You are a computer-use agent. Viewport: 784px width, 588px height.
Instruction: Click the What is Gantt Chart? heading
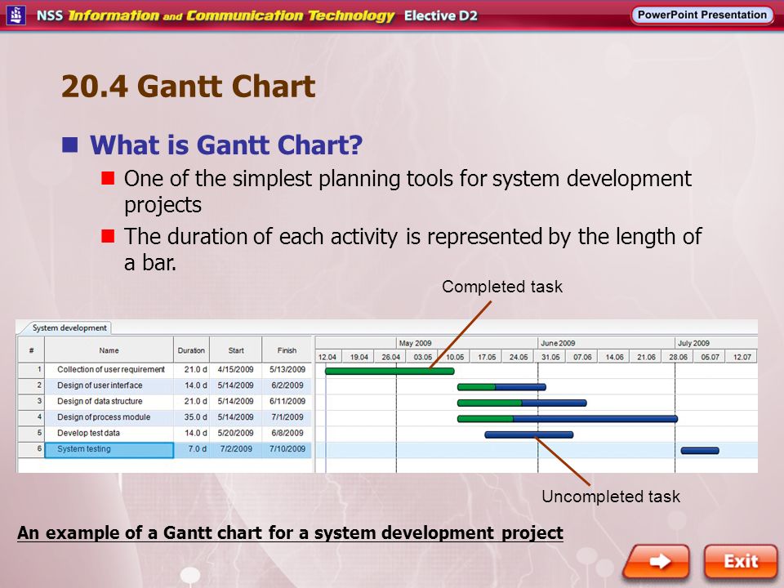pyautogui.click(x=226, y=145)
